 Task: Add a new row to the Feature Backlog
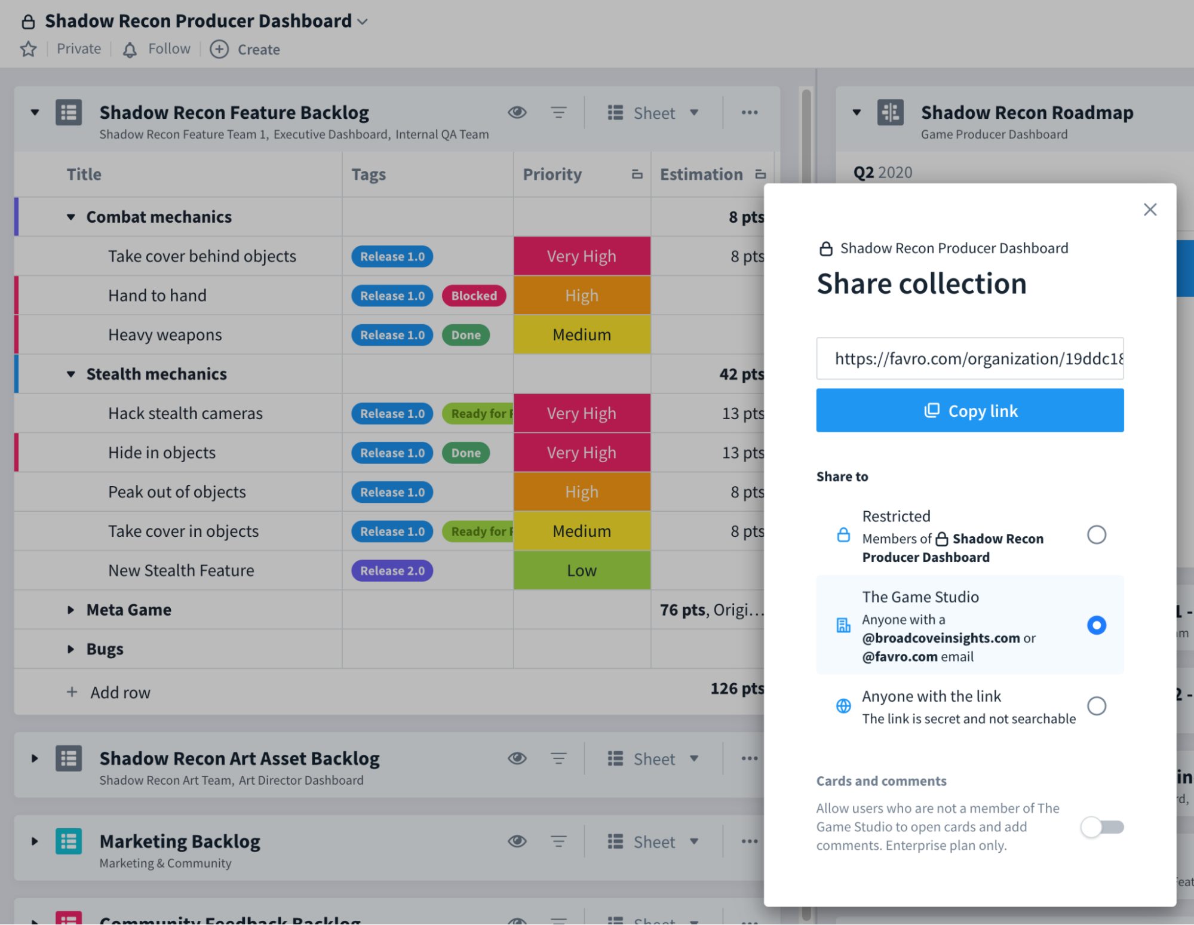click(x=108, y=692)
